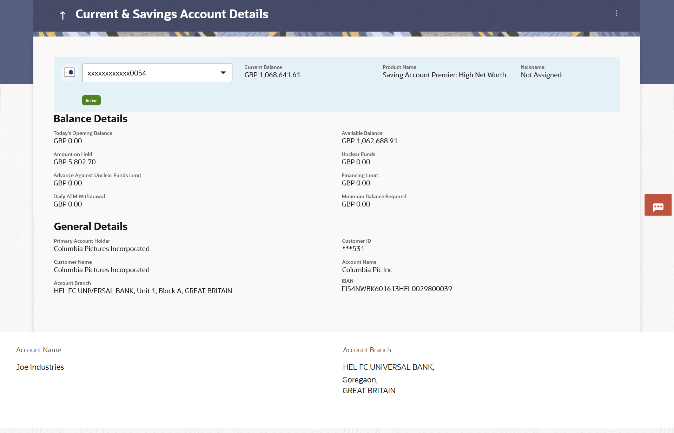Viewport: 674px width, 433px height.
Task: Click the masked Customer ID ***531
Action: pos(353,249)
